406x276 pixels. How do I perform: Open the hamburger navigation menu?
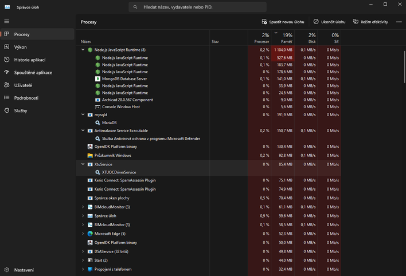pyautogui.click(x=7, y=21)
